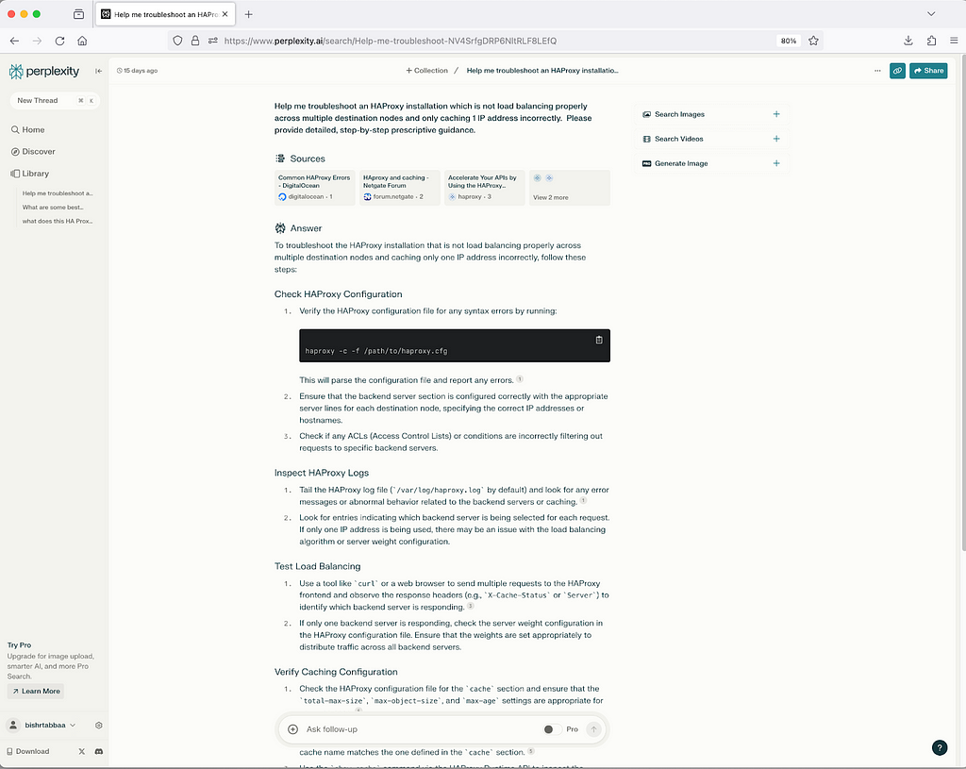This screenshot has width=966, height=769.
Task: Click the Search Videos film icon
Action: 646,140
